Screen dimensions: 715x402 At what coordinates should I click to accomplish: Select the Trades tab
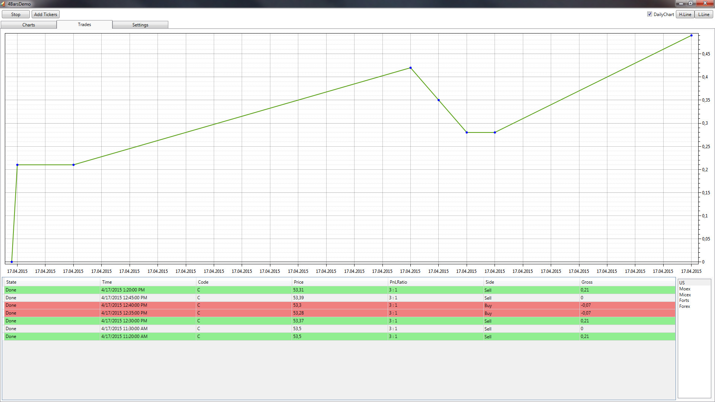[85, 25]
